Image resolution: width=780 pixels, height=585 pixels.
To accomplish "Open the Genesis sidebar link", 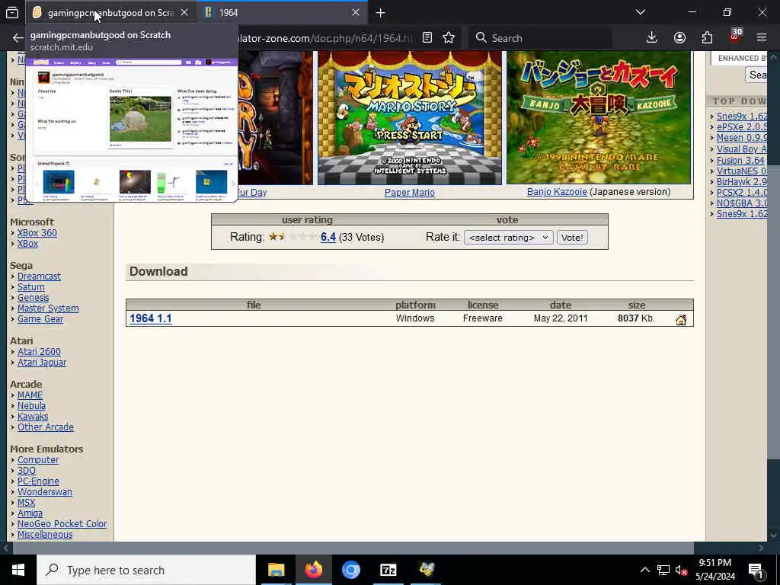I will [x=33, y=298].
